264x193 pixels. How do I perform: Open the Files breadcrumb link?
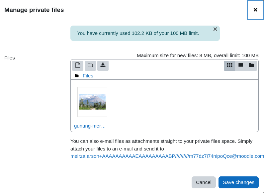pyautogui.click(x=88, y=76)
